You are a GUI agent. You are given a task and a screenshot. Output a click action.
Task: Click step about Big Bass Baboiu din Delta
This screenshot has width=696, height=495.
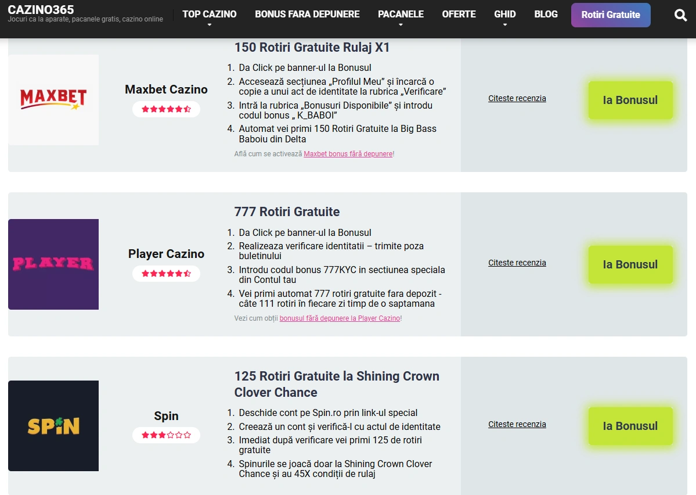337,134
